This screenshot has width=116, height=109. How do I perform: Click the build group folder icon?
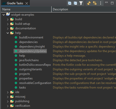12,19
